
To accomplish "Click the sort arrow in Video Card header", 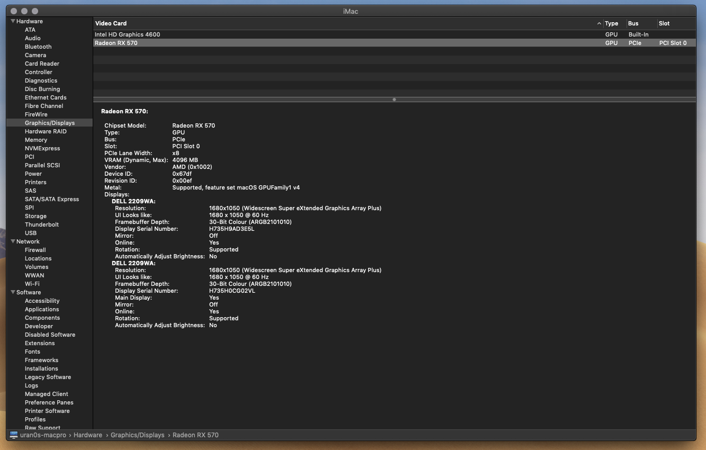I will 599,23.
